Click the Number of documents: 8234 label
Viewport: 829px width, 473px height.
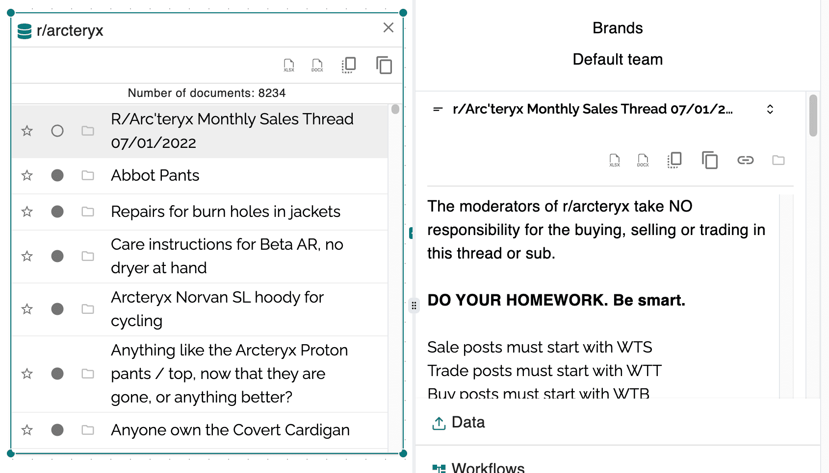[x=207, y=93]
